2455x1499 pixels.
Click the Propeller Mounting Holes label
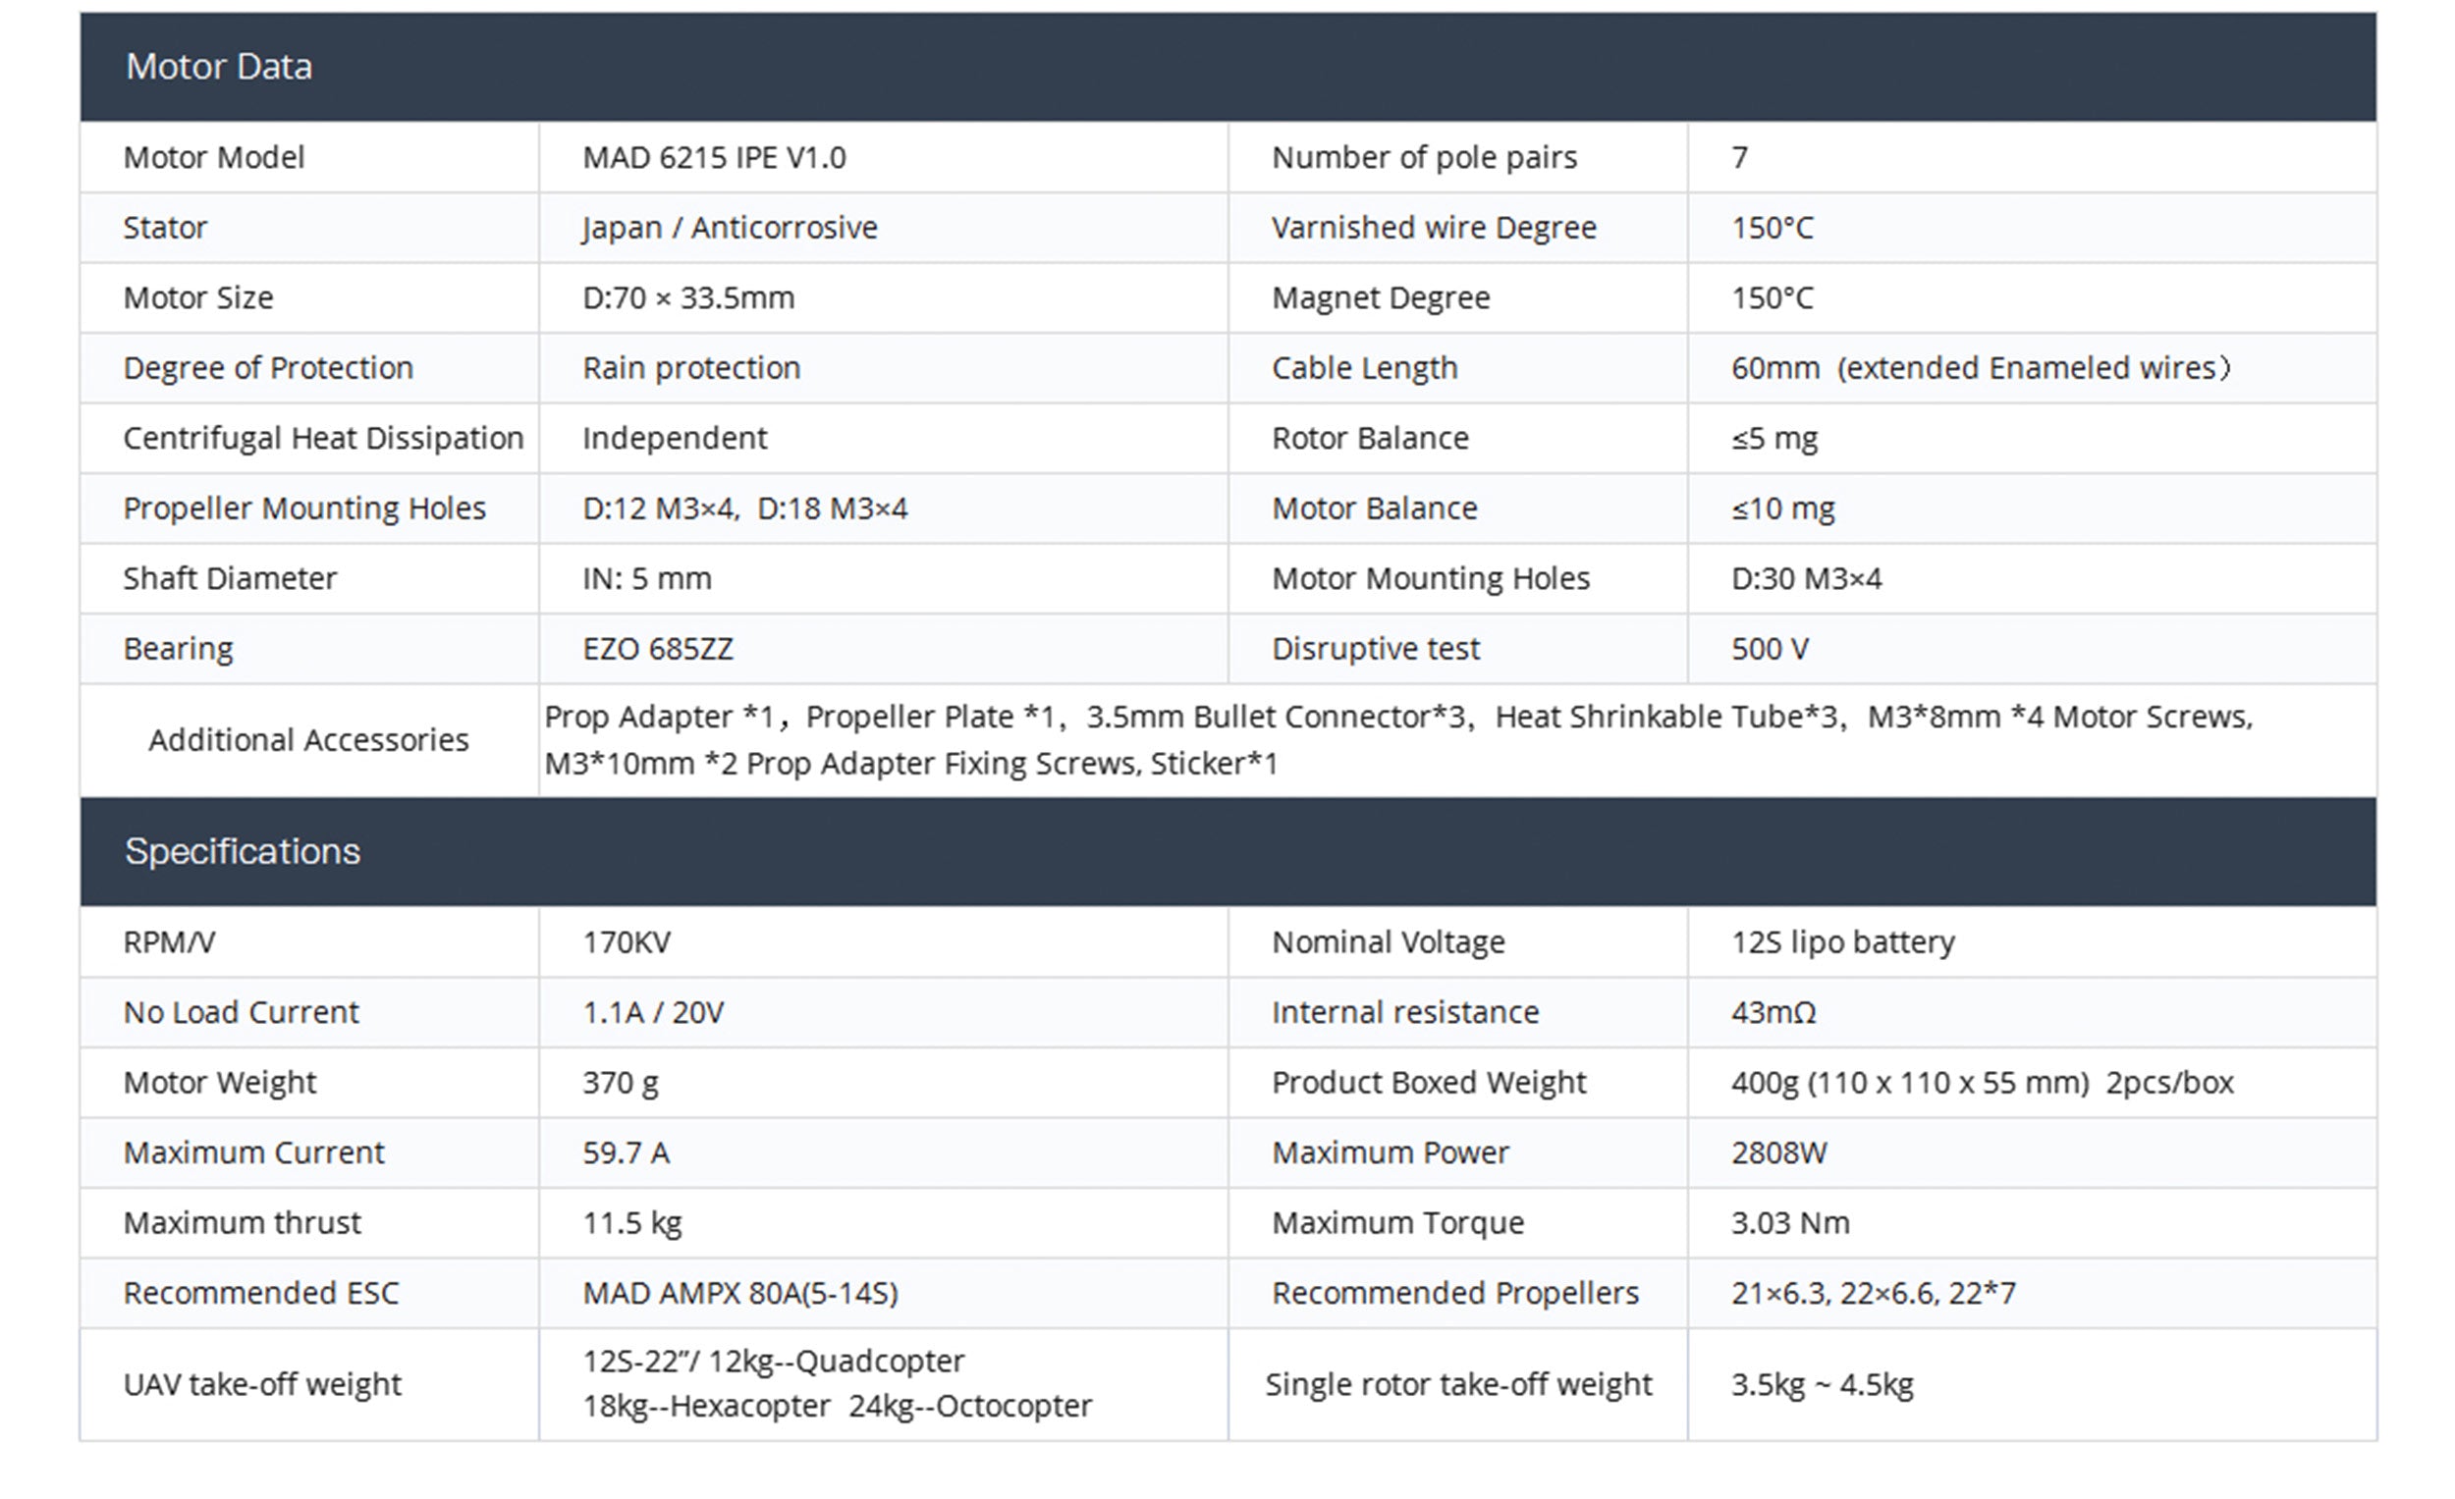pos(303,509)
